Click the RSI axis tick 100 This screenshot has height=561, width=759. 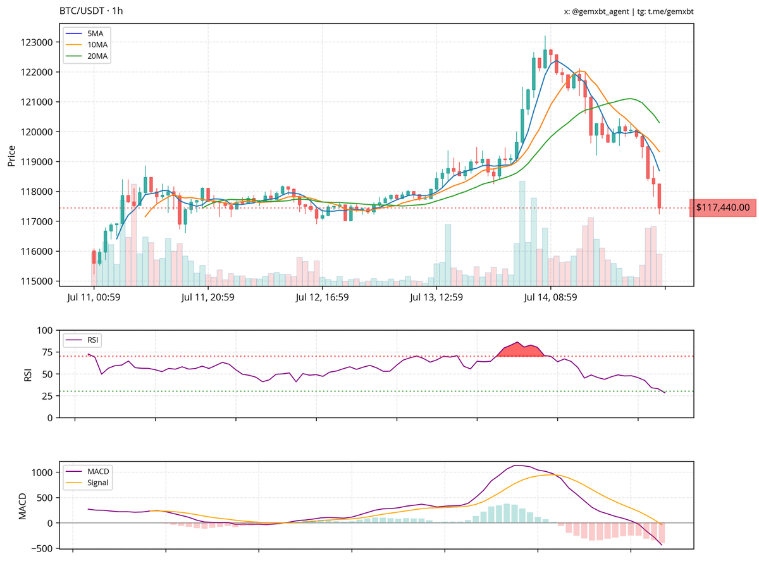tap(46, 330)
